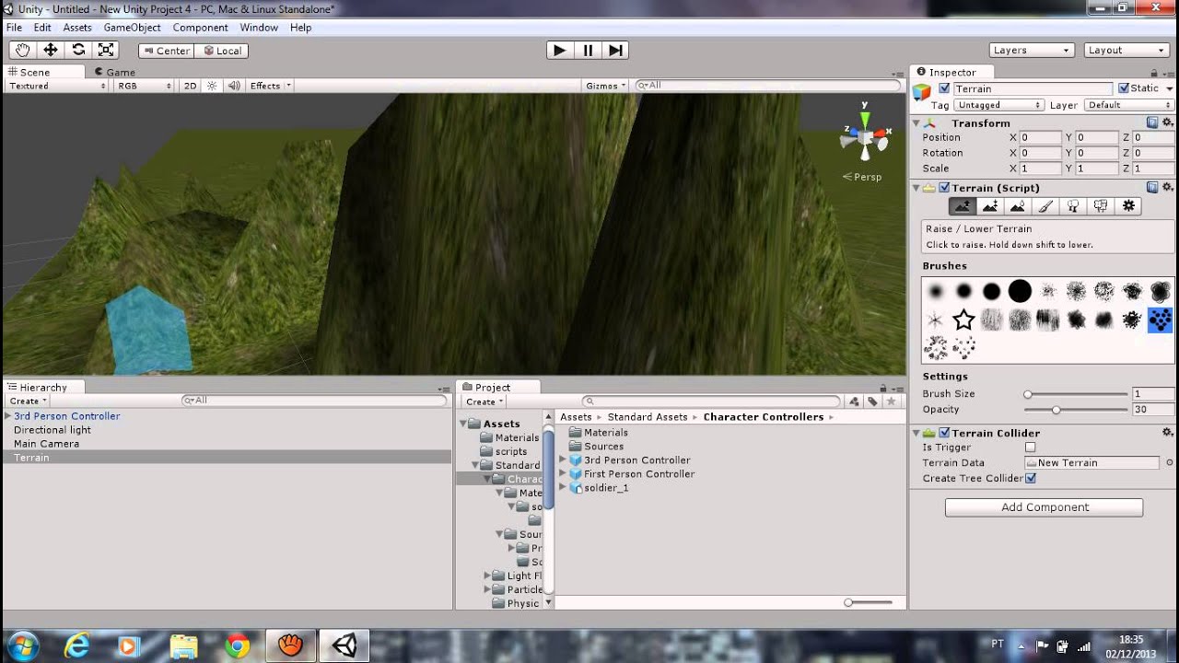Image resolution: width=1179 pixels, height=663 pixels.
Task: Open Google Chrome from the taskbar
Action: pyautogui.click(x=238, y=646)
